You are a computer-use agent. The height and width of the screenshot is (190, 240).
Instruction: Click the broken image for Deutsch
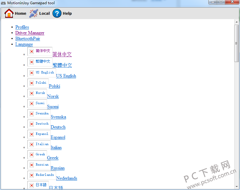39,124
